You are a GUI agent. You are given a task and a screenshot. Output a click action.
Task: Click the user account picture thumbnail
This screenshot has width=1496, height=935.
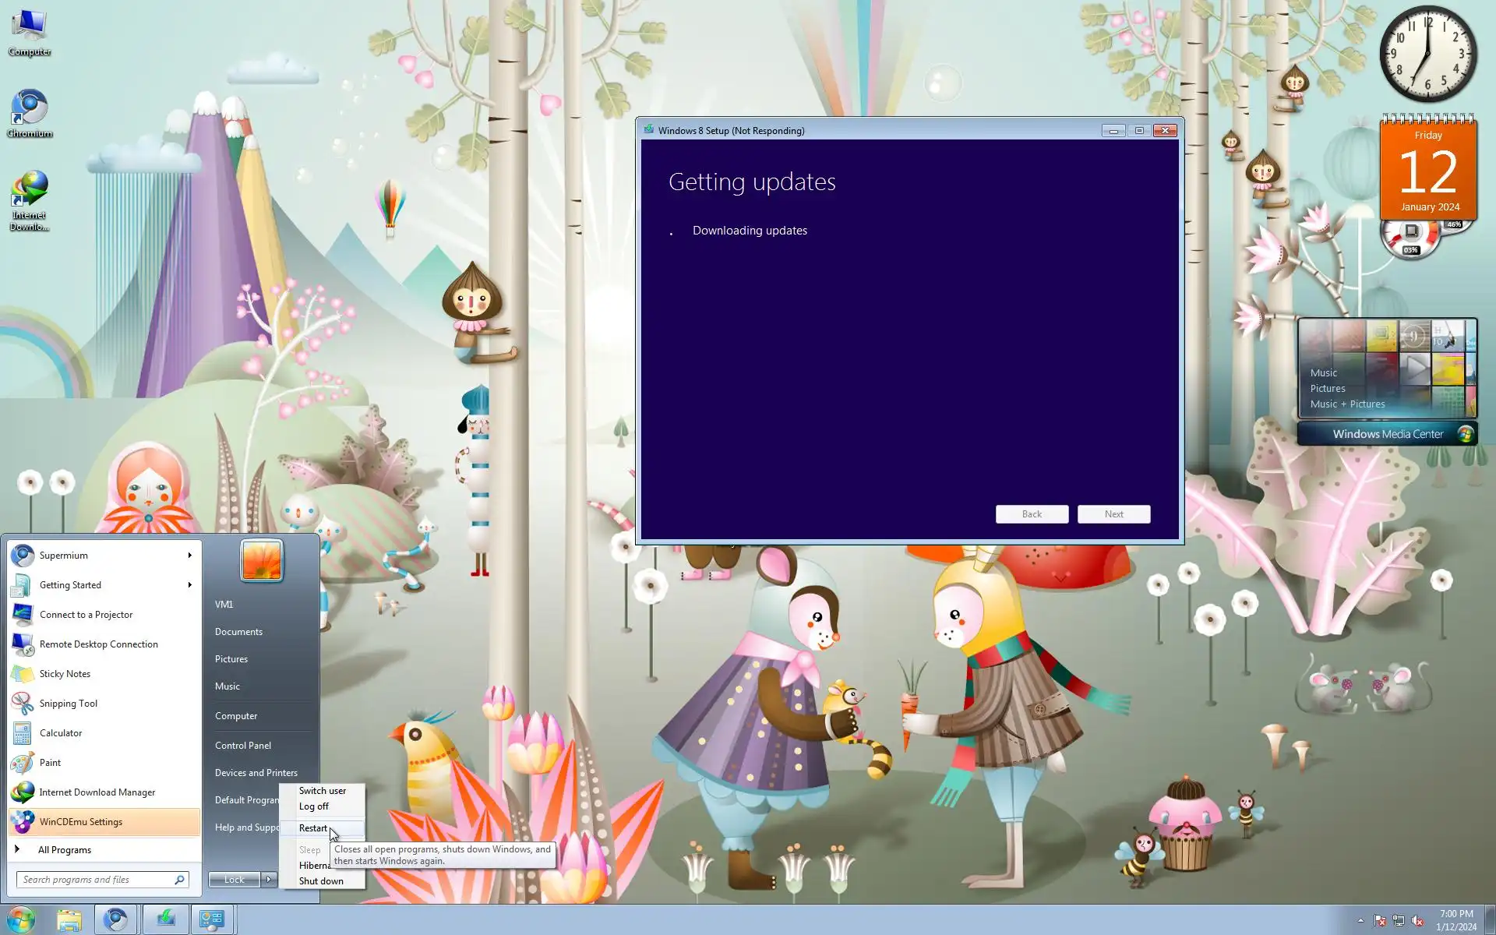coord(262,560)
